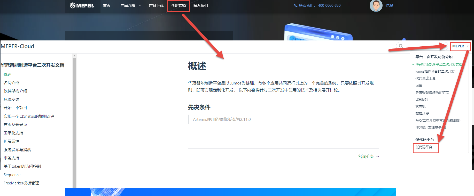Open FAQ(二次开发中常见问题答疑) in dropdown list
The image size is (474, 196).
[438, 120]
